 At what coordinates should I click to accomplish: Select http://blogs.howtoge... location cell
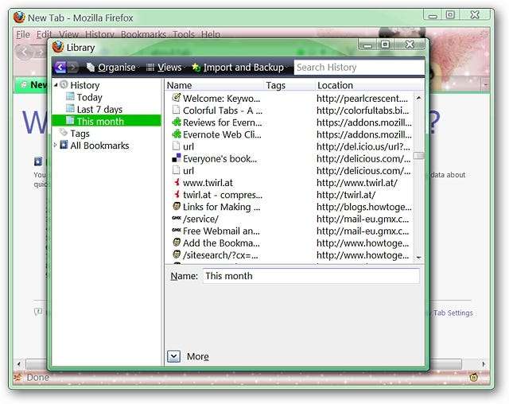[x=364, y=207]
